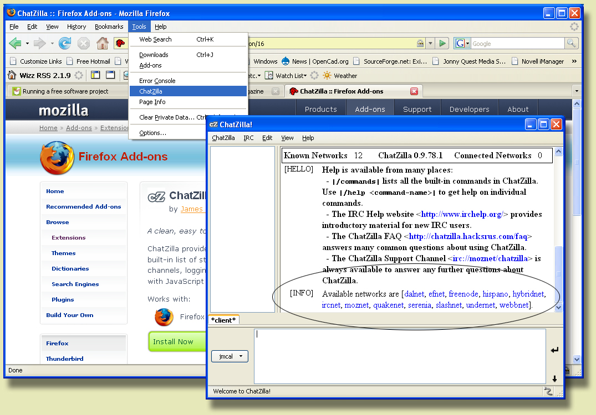
Task: Click the Stop loading icon
Action: 84,43
